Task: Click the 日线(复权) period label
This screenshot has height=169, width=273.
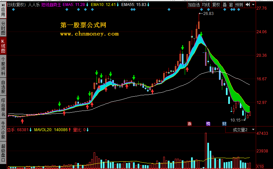Action: coord(16,5)
